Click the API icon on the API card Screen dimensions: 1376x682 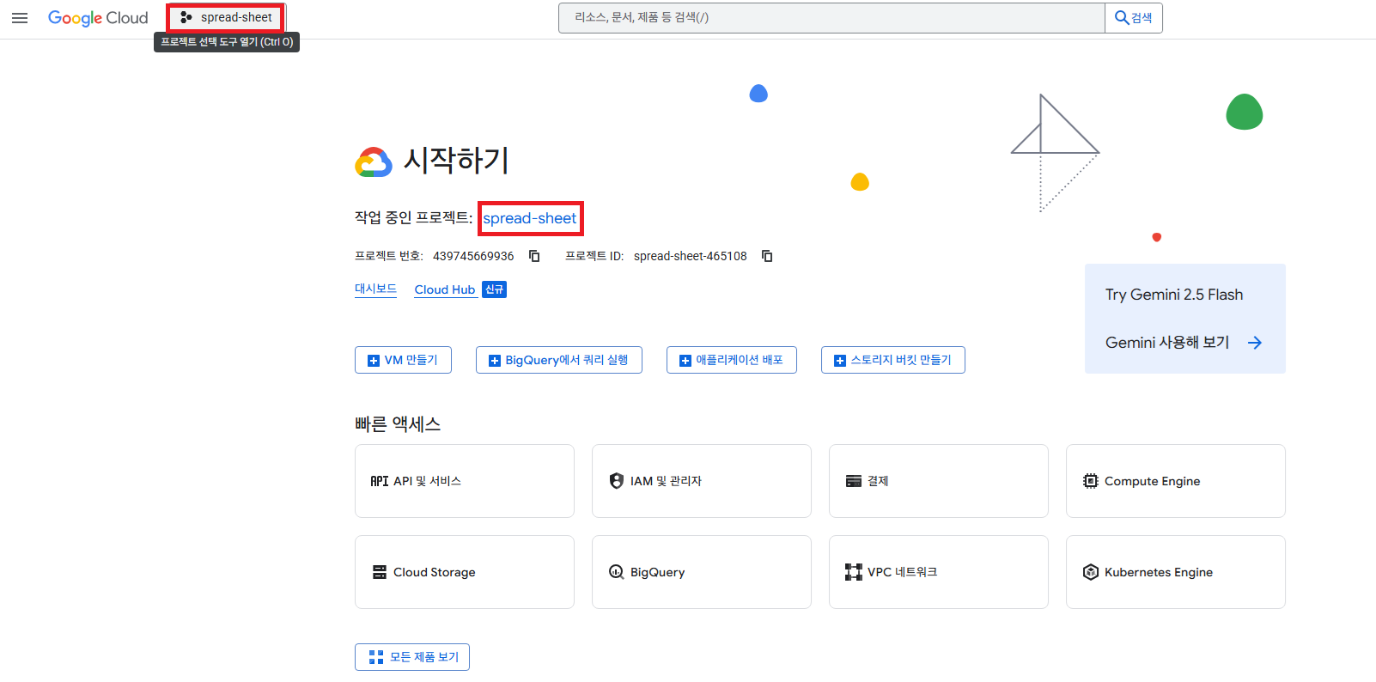[x=379, y=481]
